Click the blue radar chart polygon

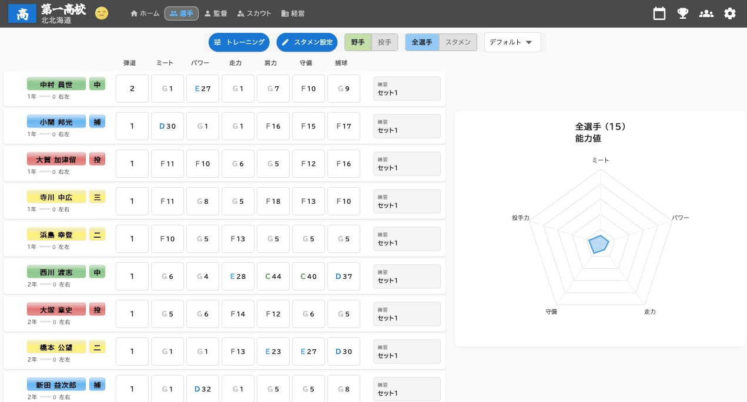tap(598, 244)
